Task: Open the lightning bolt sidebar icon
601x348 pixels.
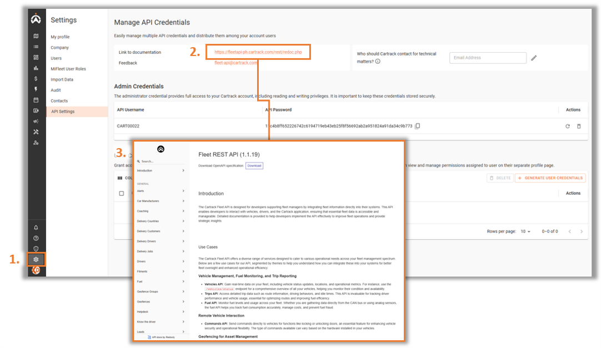Action: point(36,89)
